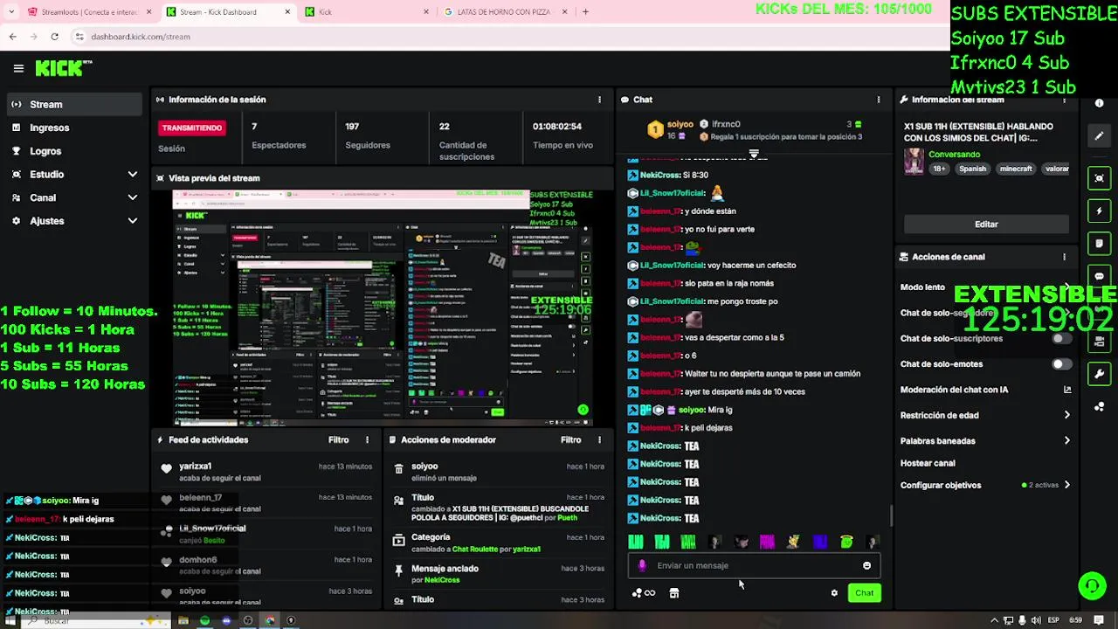Send message with green Chat button
The image size is (1118, 629).
pyautogui.click(x=864, y=593)
